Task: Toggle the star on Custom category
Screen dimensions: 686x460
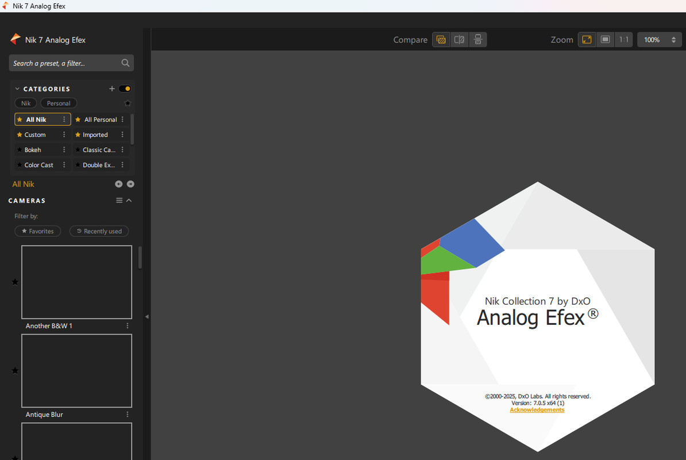Action: [x=20, y=135]
